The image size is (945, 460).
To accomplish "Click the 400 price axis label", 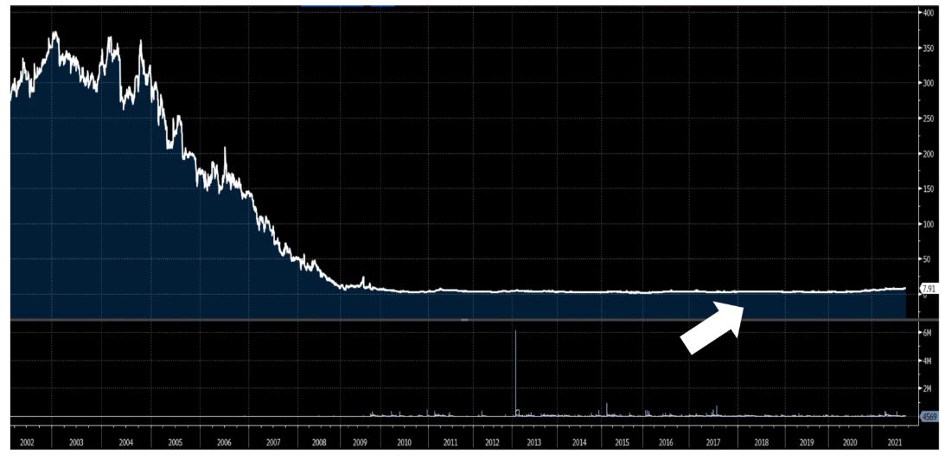I will coord(929,13).
